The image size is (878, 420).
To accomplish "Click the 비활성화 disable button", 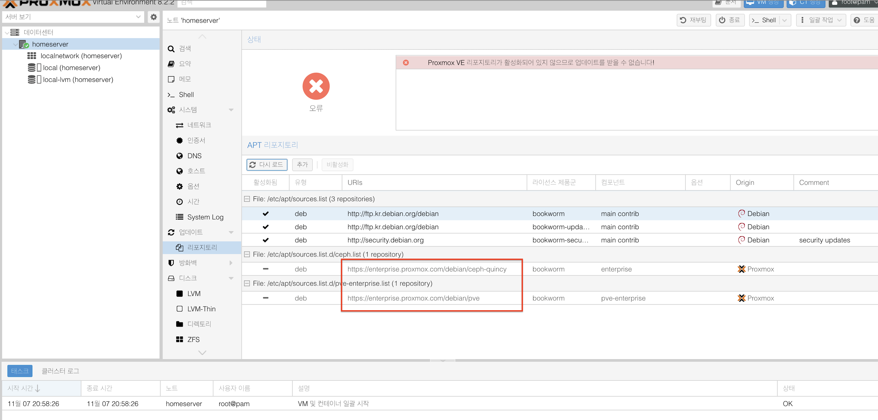I will 337,165.
